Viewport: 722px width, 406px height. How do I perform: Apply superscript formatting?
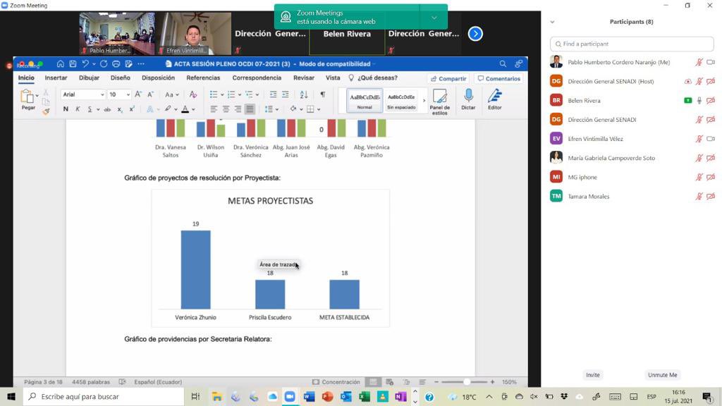[x=132, y=109]
